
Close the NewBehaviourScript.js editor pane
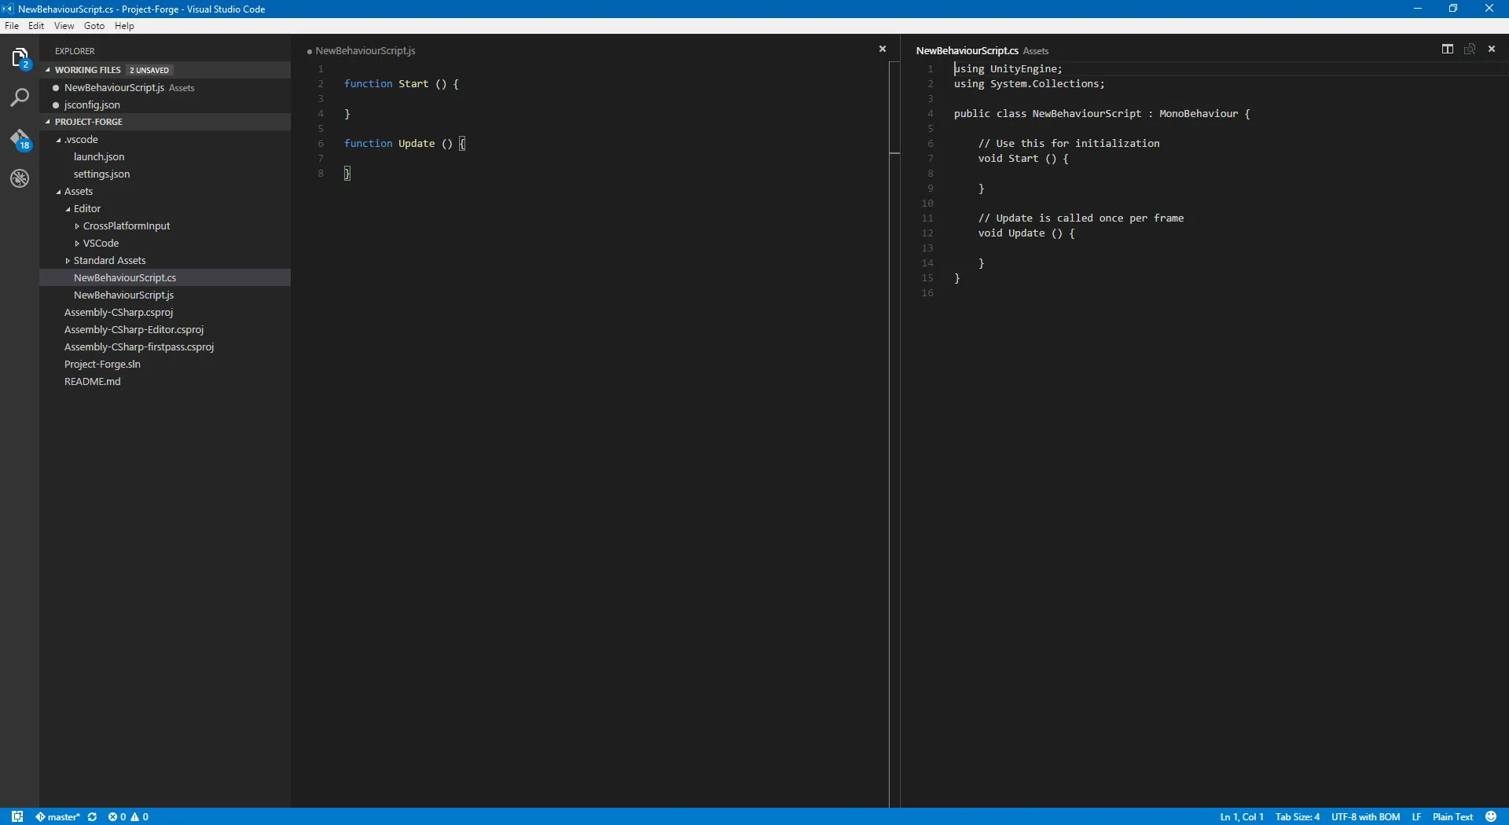[x=883, y=49]
